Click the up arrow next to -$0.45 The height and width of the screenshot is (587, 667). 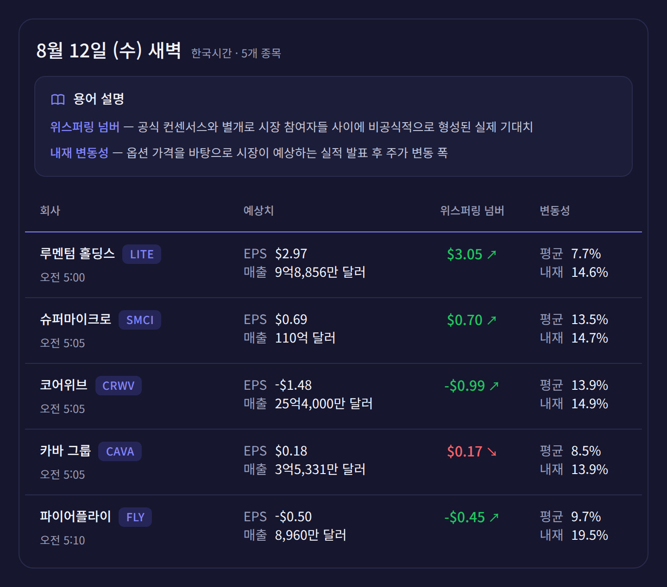494,517
